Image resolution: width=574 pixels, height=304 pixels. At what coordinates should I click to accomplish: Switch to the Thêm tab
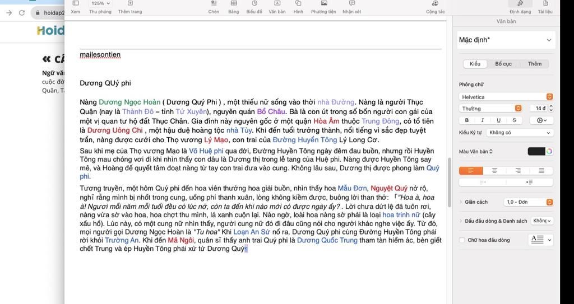(x=534, y=64)
